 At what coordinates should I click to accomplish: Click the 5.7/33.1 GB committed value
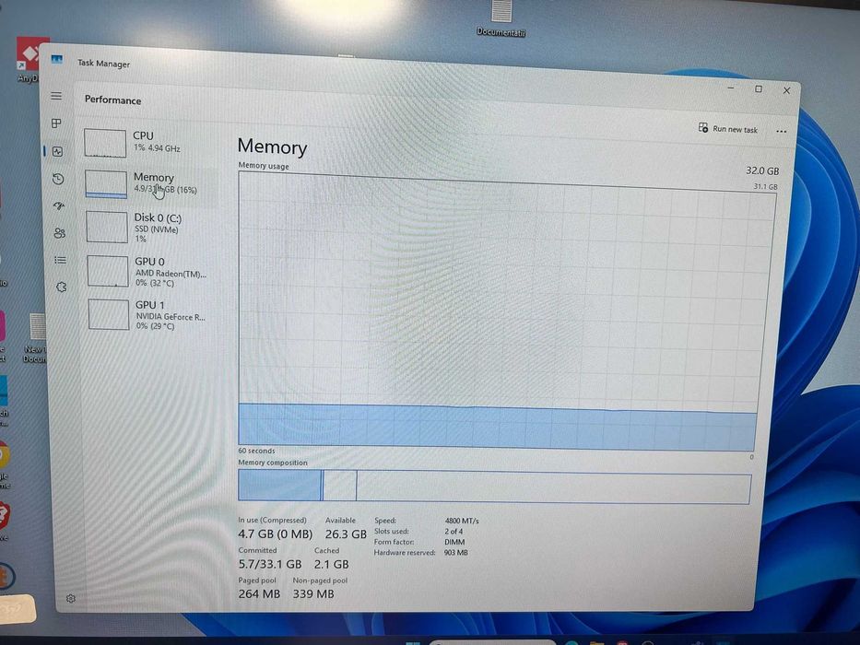(270, 564)
